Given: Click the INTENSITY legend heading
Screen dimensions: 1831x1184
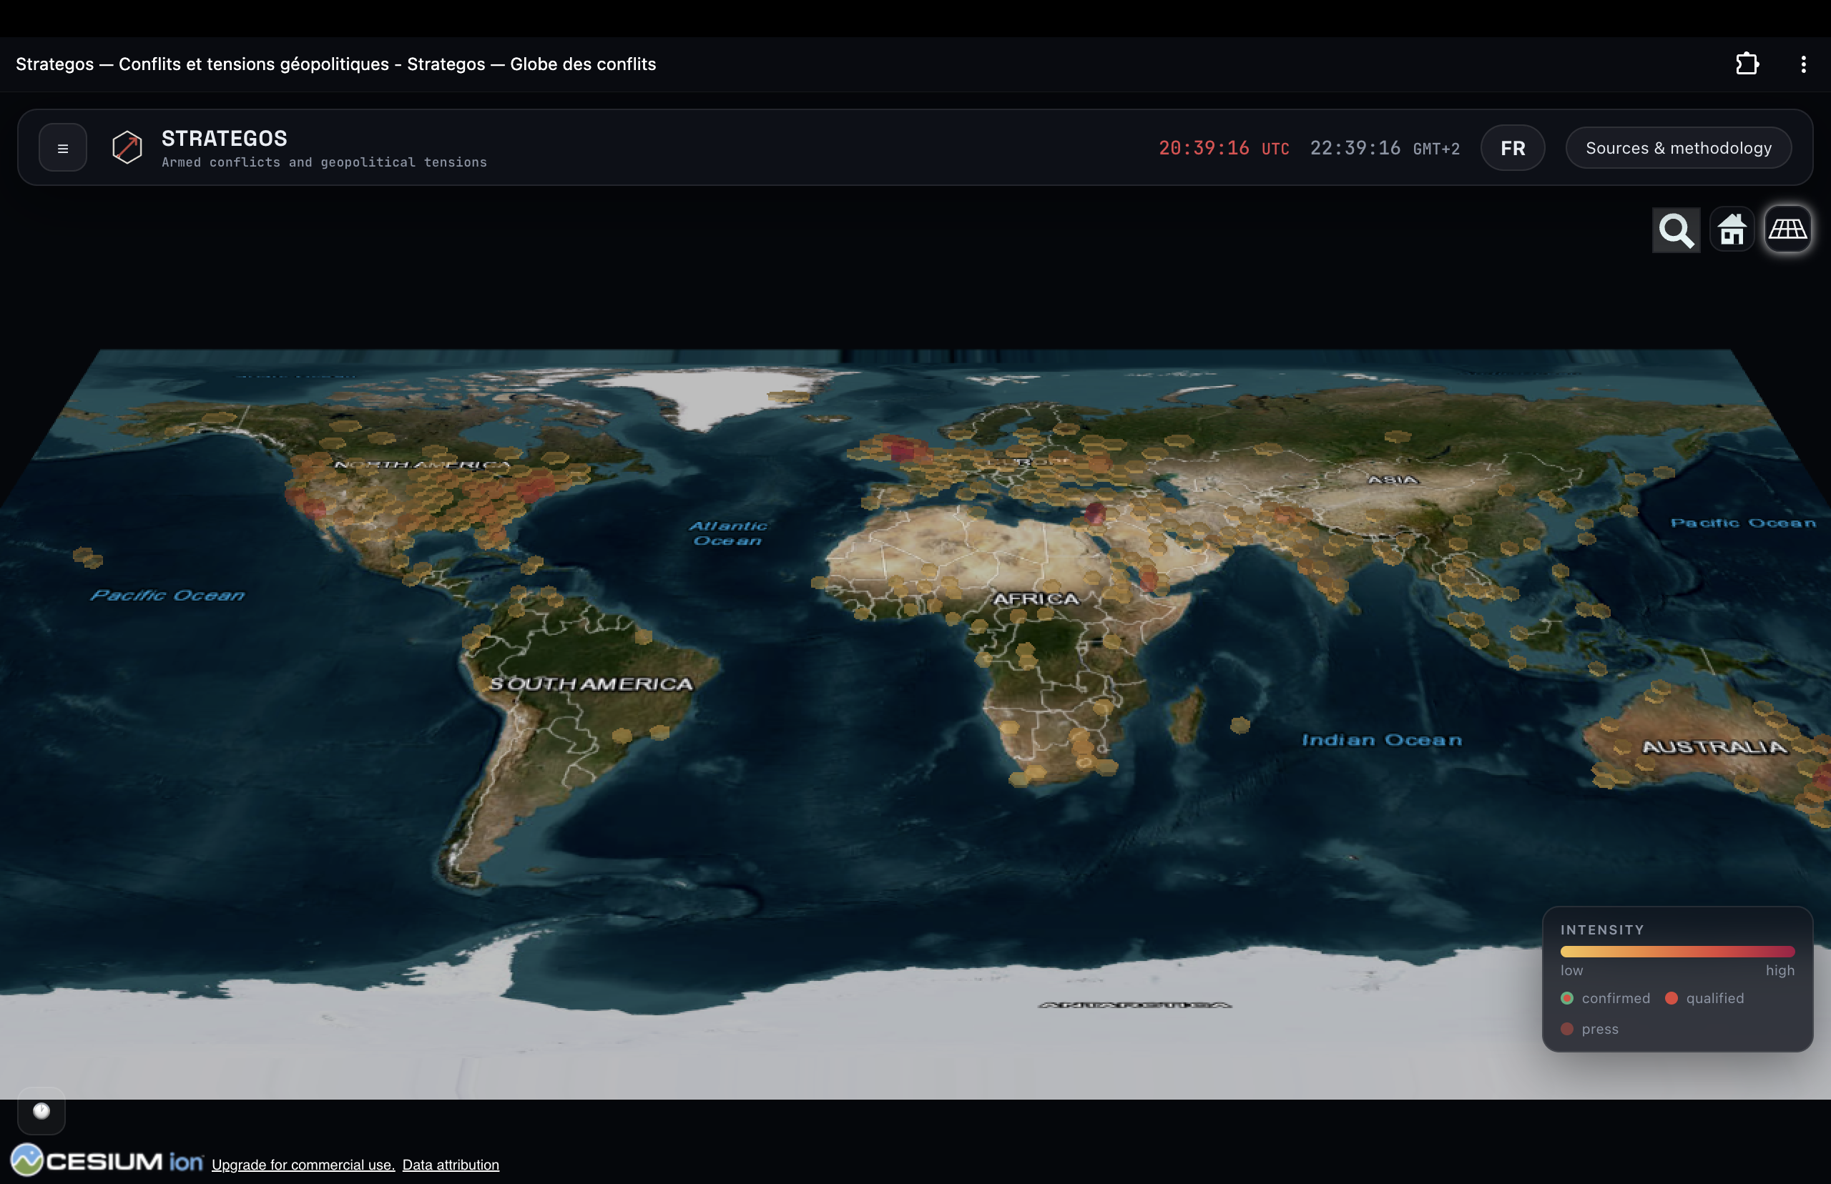Looking at the screenshot, I should [1602, 929].
